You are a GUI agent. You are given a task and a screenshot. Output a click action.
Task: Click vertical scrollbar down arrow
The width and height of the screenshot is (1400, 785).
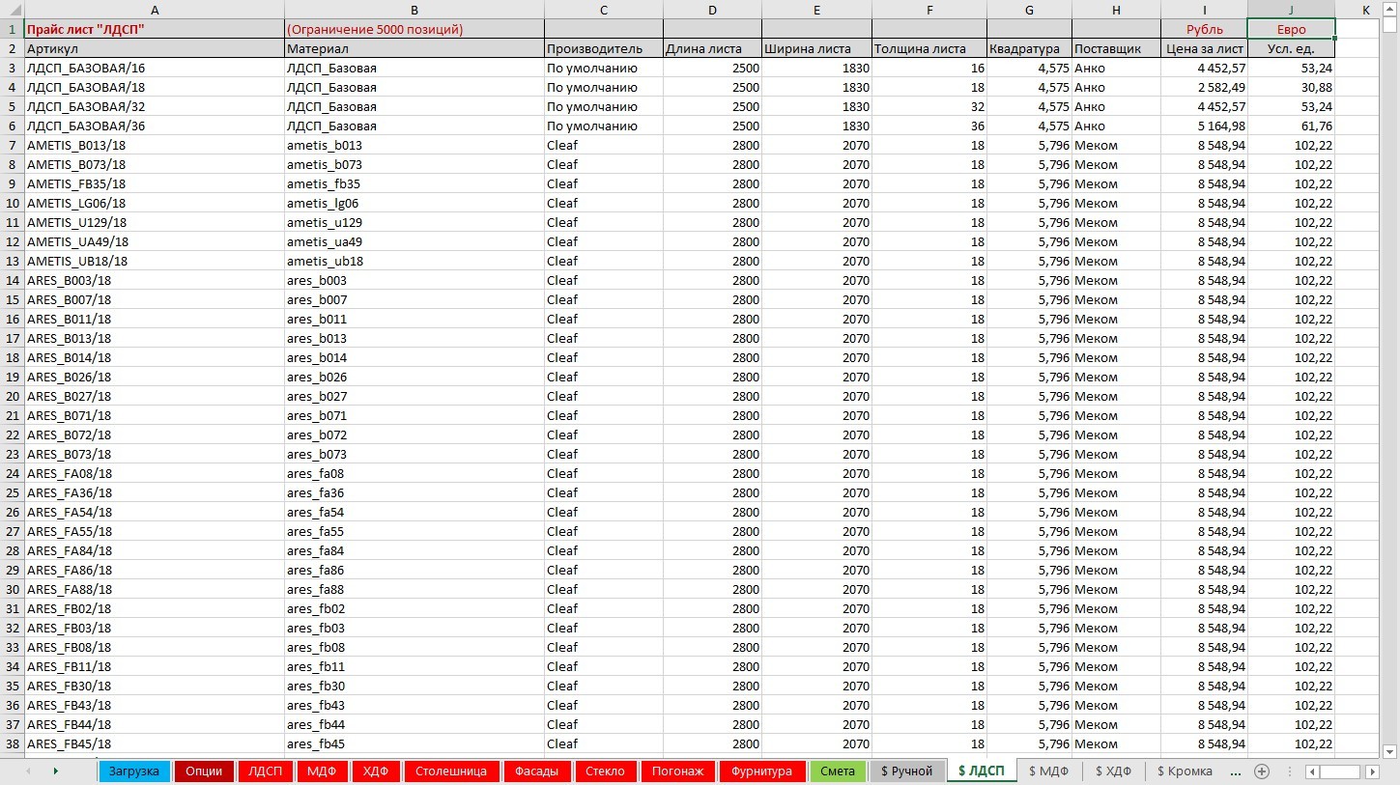pyautogui.click(x=1390, y=751)
